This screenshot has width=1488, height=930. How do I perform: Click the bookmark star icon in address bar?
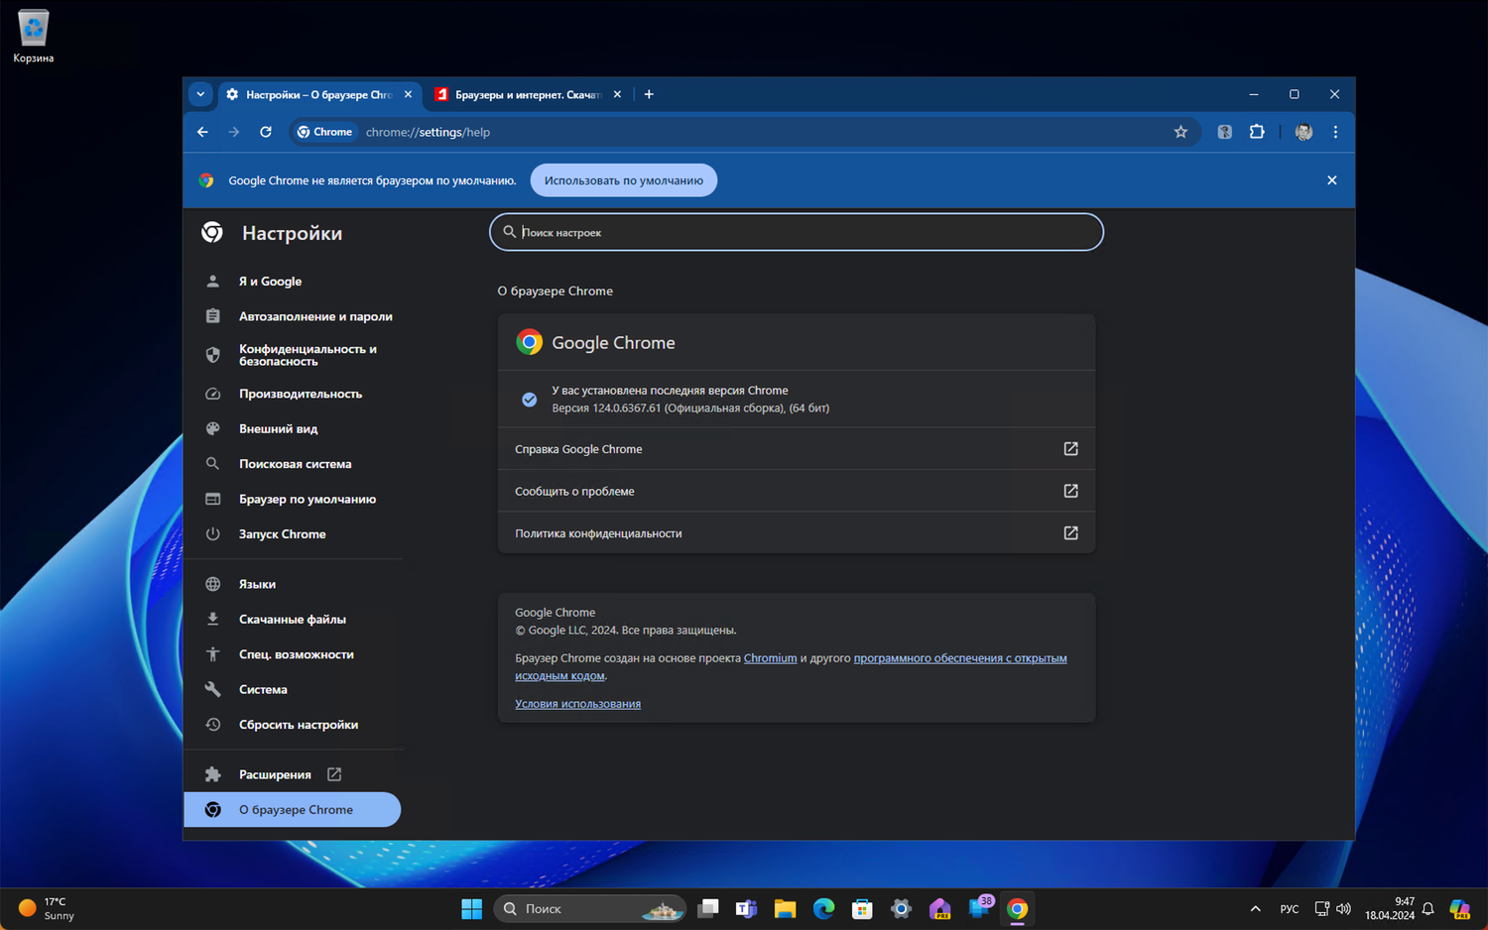(x=1180, y=132)
